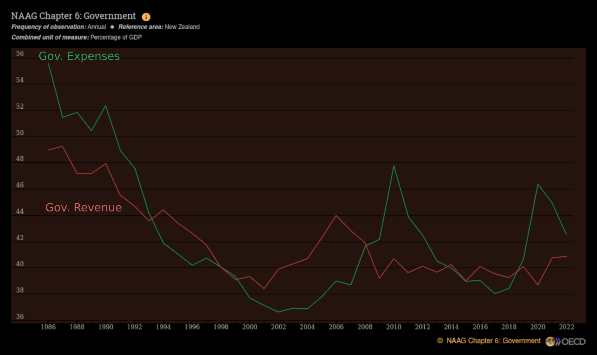Image resolution: width=597 pixels, height=355 pixels.
Task: Click the red revenue peak at 2006
Action: click(x=336, y=215)
